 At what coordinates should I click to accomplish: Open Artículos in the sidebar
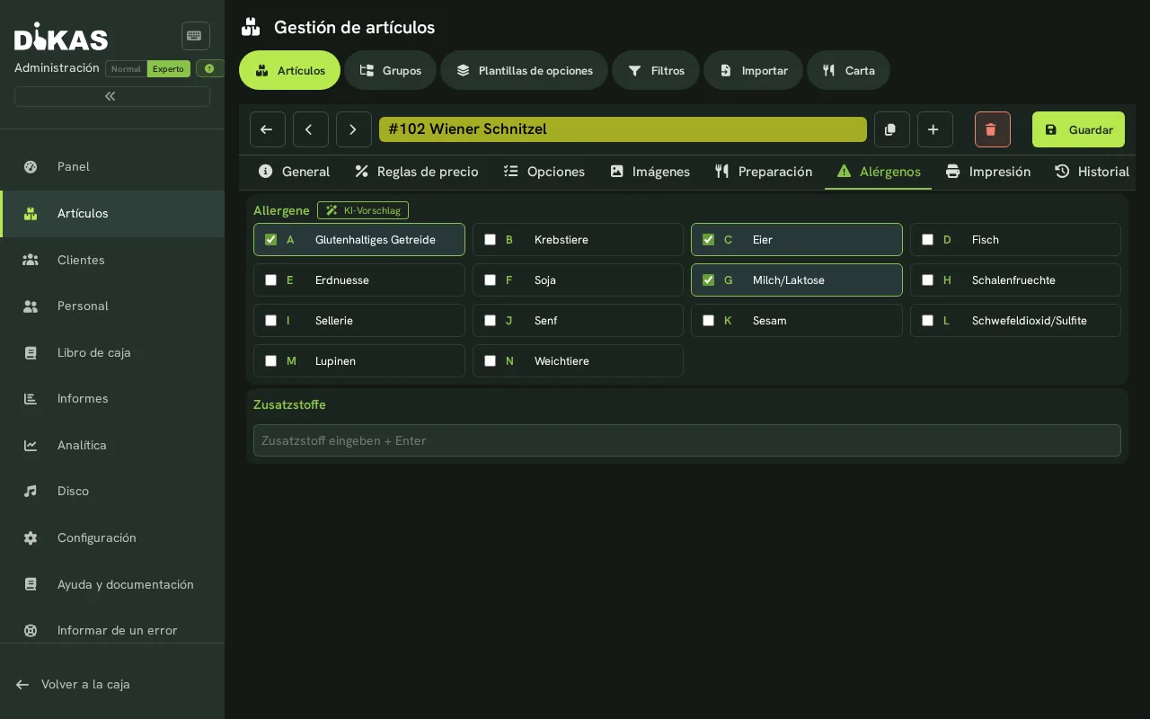(x=112, y=213)
